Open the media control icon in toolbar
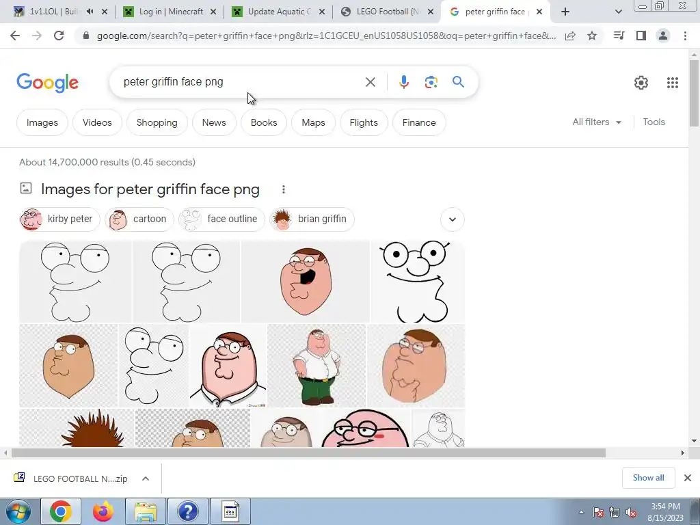 (x=619, y=36)
